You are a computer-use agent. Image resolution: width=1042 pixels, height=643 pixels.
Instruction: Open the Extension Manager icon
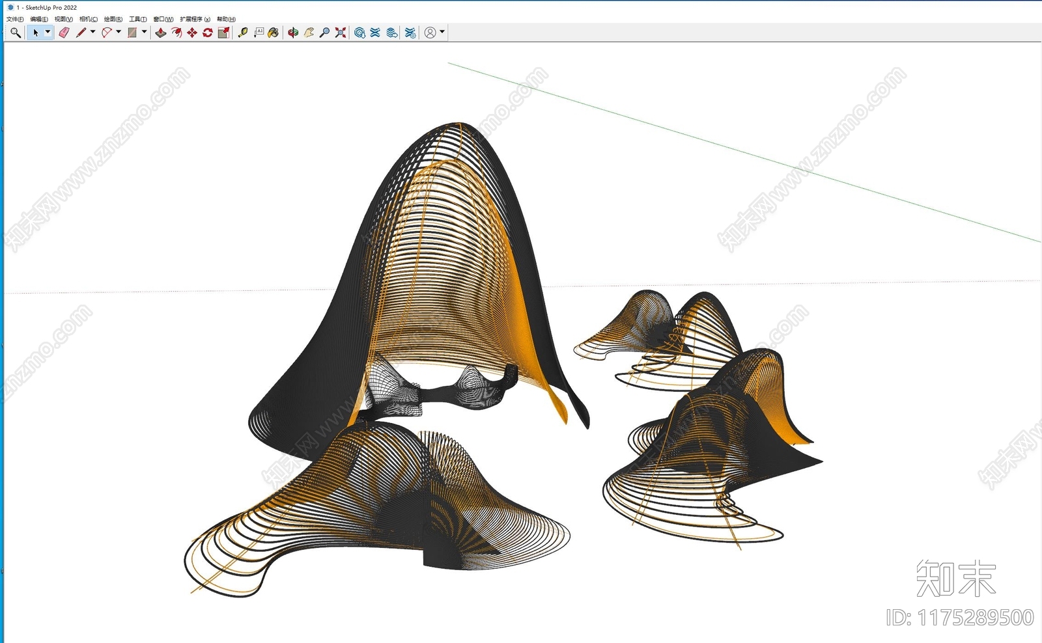click(410, 32)
